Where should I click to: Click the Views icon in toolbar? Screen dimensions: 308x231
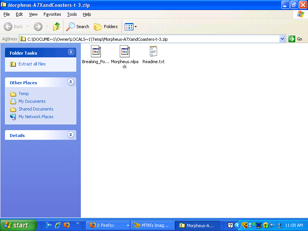click(x=129, y=27)
